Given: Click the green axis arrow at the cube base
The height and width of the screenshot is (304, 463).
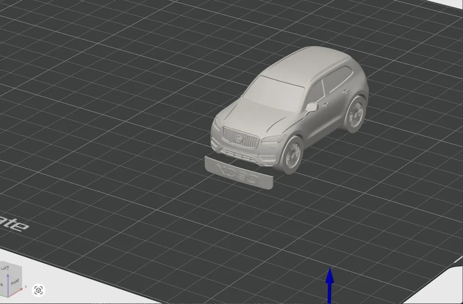Looking at the screenshot, I should pyautogui.click(x=2, y=295).
